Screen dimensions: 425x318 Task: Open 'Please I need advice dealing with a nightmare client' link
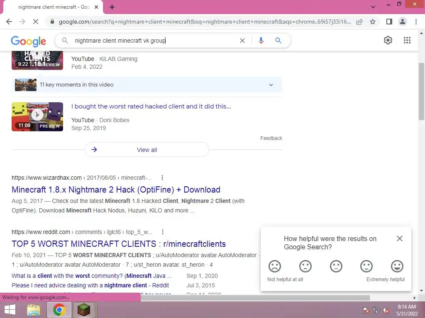pyautogui.click(x=90, y=285)
